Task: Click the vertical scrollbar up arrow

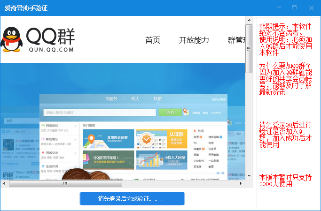Action: click(249, 20)
